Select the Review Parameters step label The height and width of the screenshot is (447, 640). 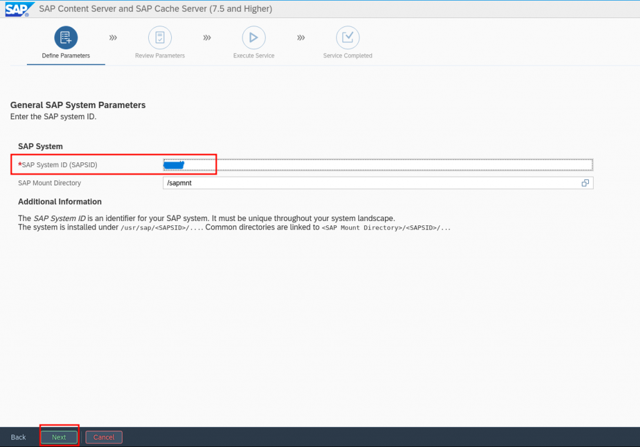point(160,56)
